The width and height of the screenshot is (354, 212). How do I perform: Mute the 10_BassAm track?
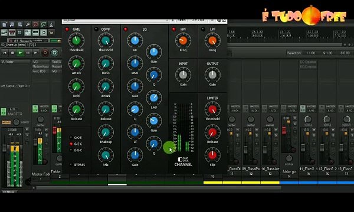pos(276,130)
